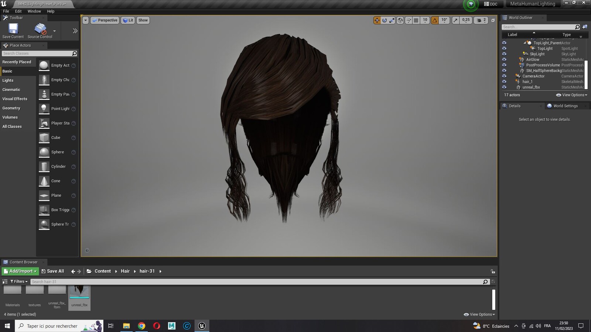Viewport: 591px width, 332px height.
Task: Click the Add/Import button
Action: pyautogui.click(x=20, y=271)
